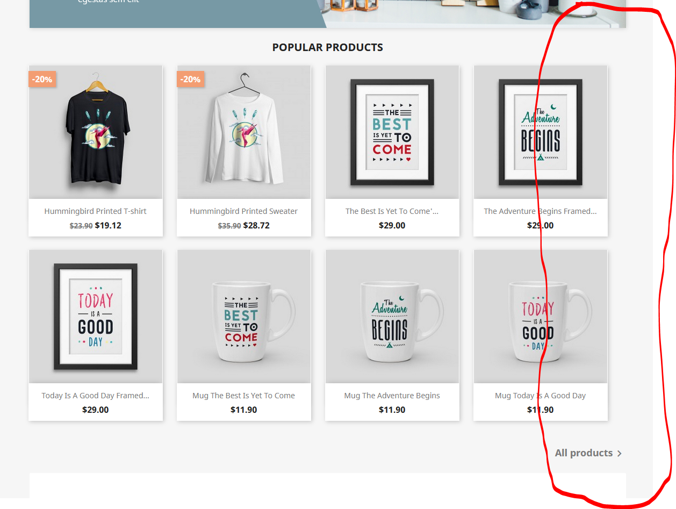The width and height of the screenshot is (676, 509).
Task: Click the Hummingbird Printed T-shirt title link
Action: coord(96,211)
